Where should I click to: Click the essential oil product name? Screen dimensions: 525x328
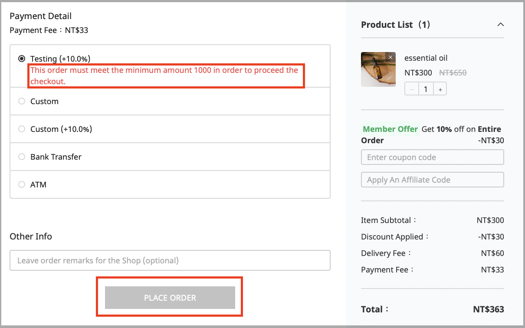[x=426, y=58]
